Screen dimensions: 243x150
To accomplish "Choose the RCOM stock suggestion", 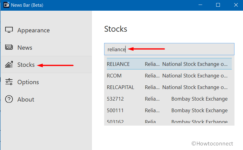I will (169, 76).
